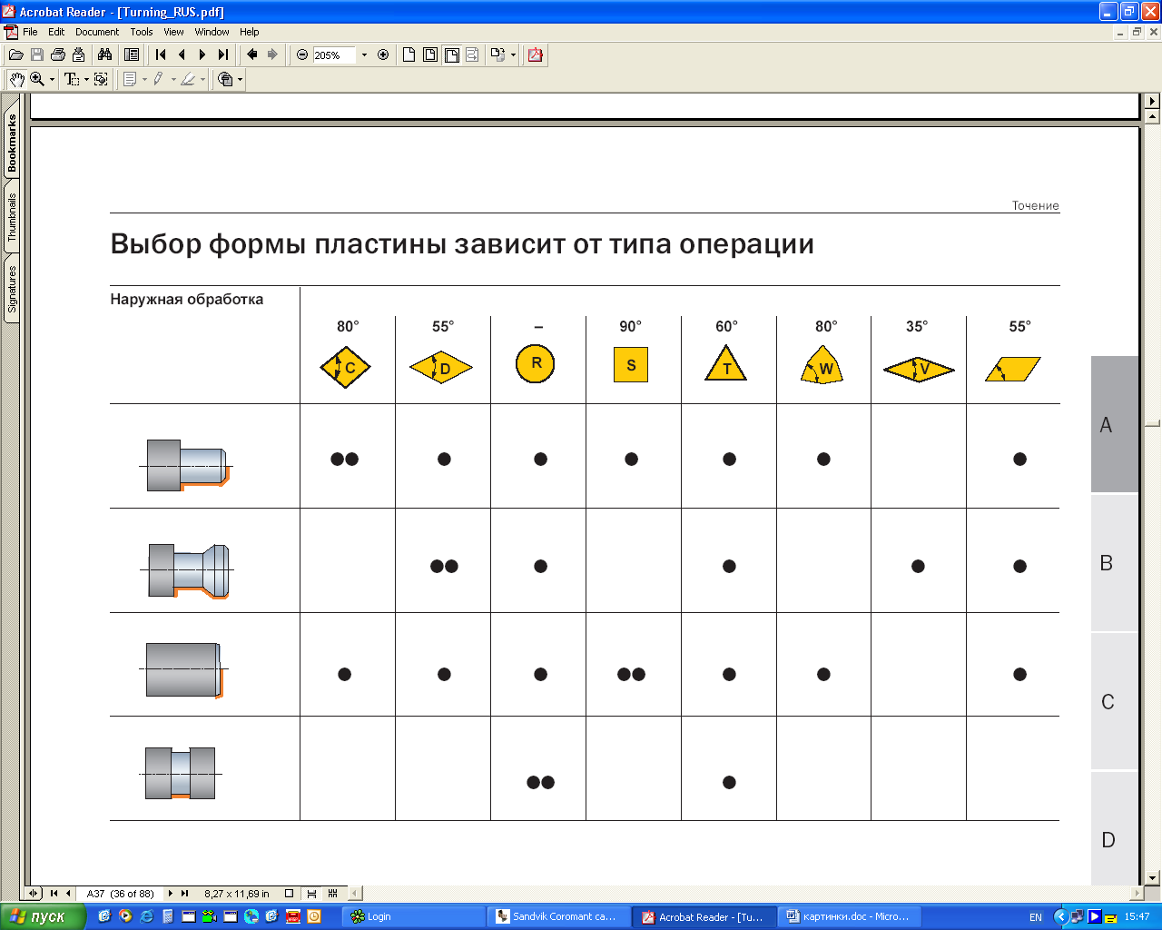Screen dimensions: 1162x930
Task: Expand the rotate view dropdown arrow
Action: click(513, 54)
